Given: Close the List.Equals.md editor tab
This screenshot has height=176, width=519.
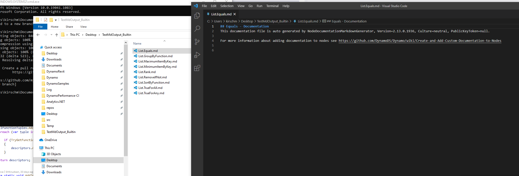Looking at the screenshot, I should (x=235, y=14).
